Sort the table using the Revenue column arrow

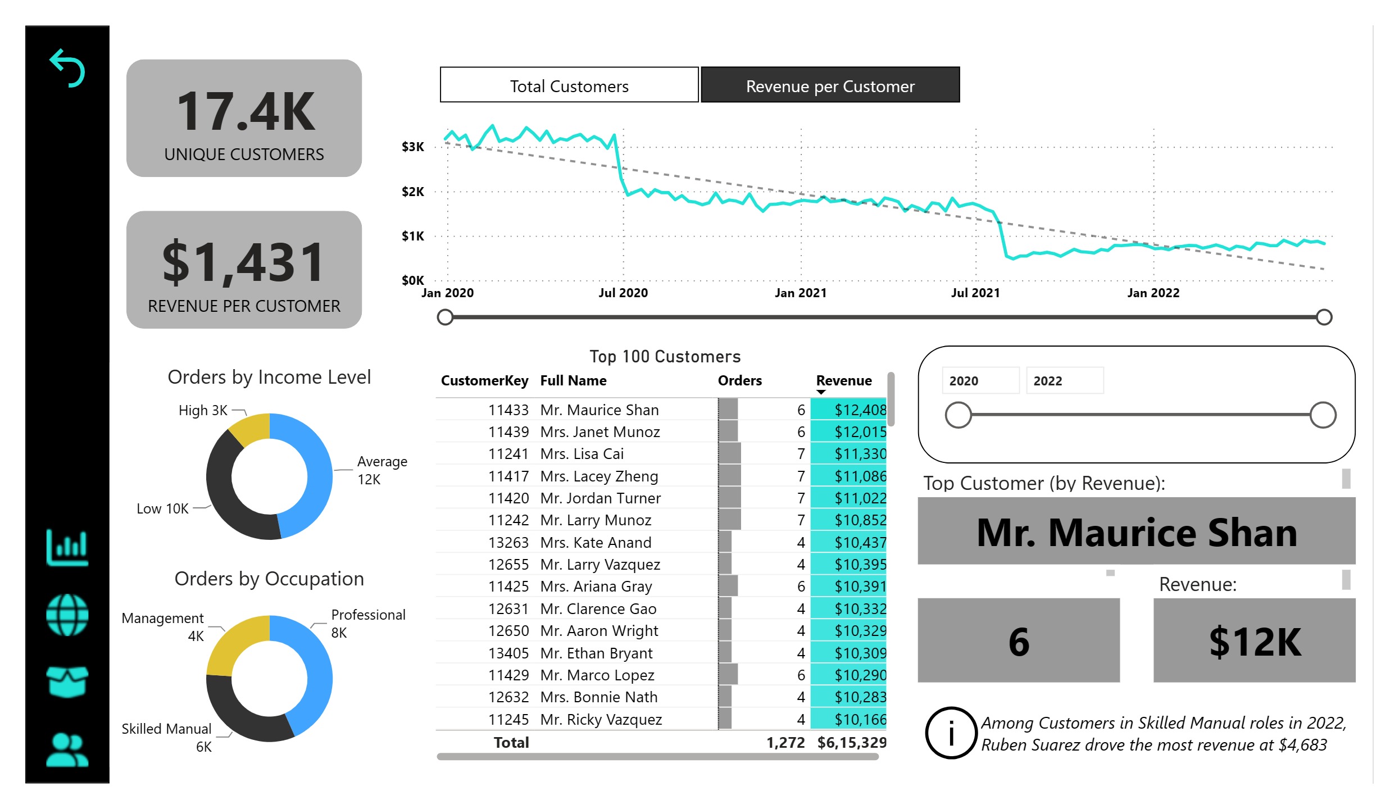(821, 392)
